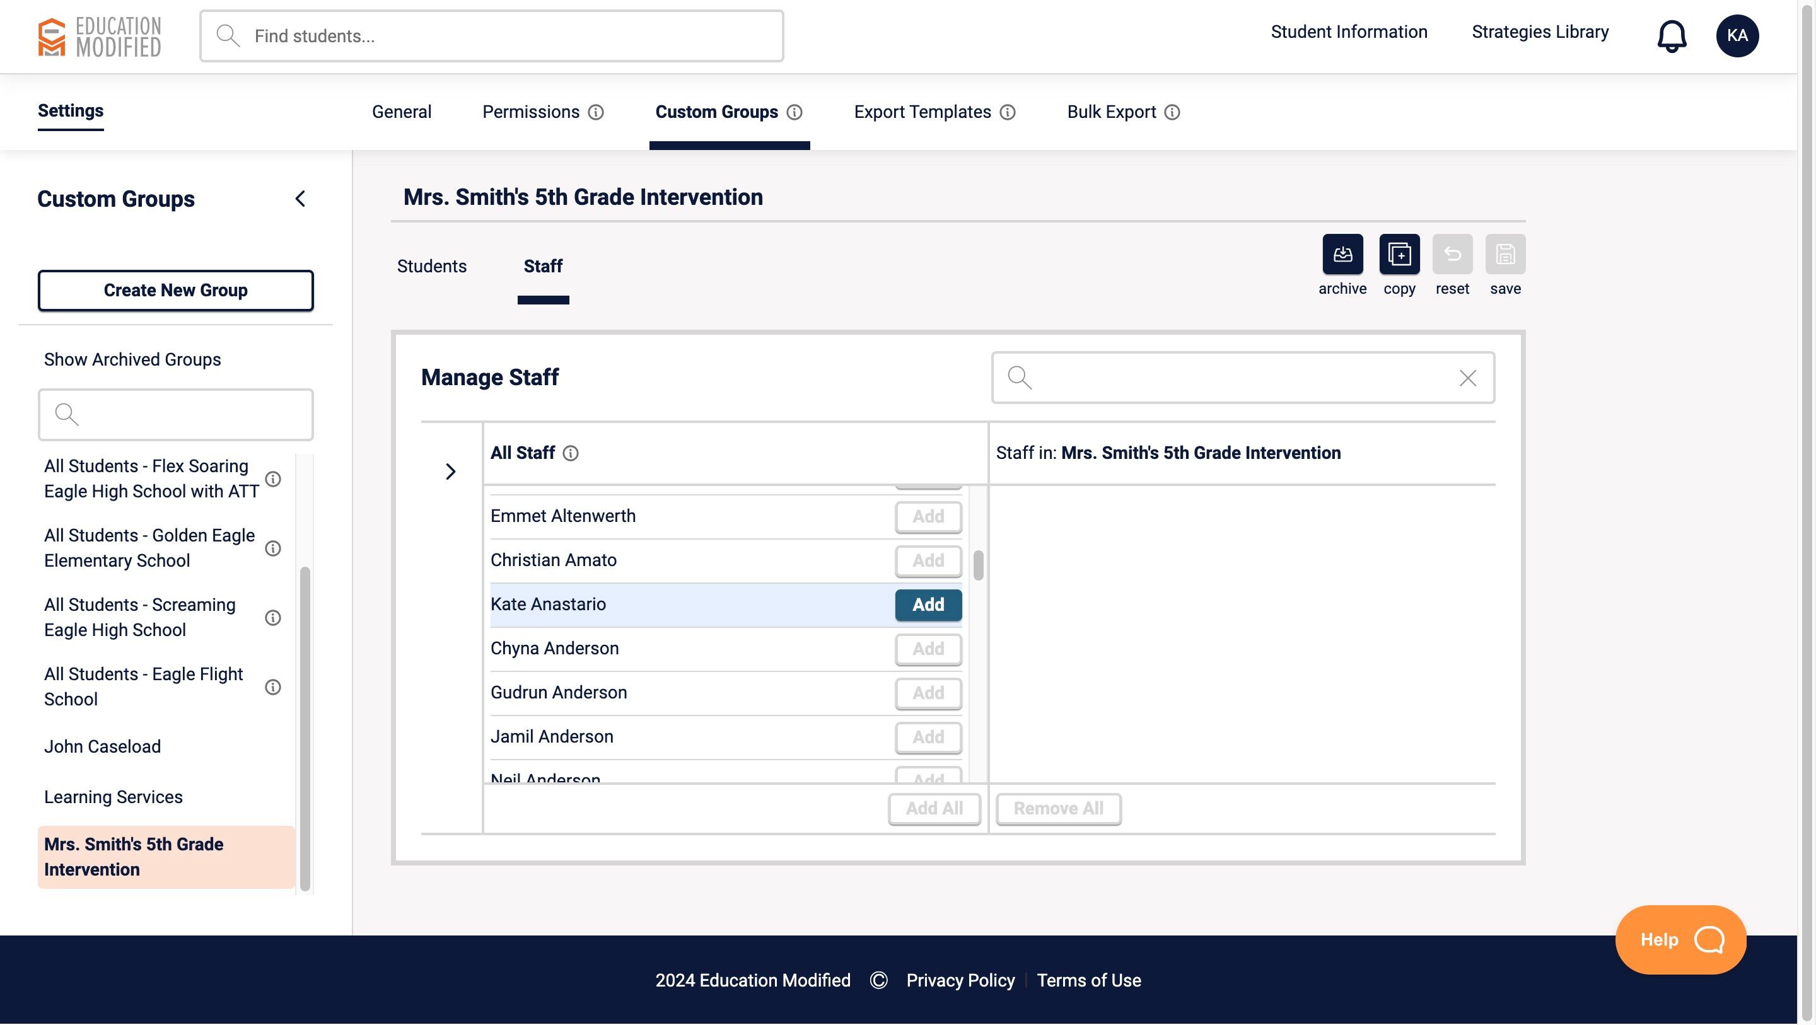The image size is (1816, 1025).
Task: Open the KA user avatar menu
Action: pos(1737,36)
